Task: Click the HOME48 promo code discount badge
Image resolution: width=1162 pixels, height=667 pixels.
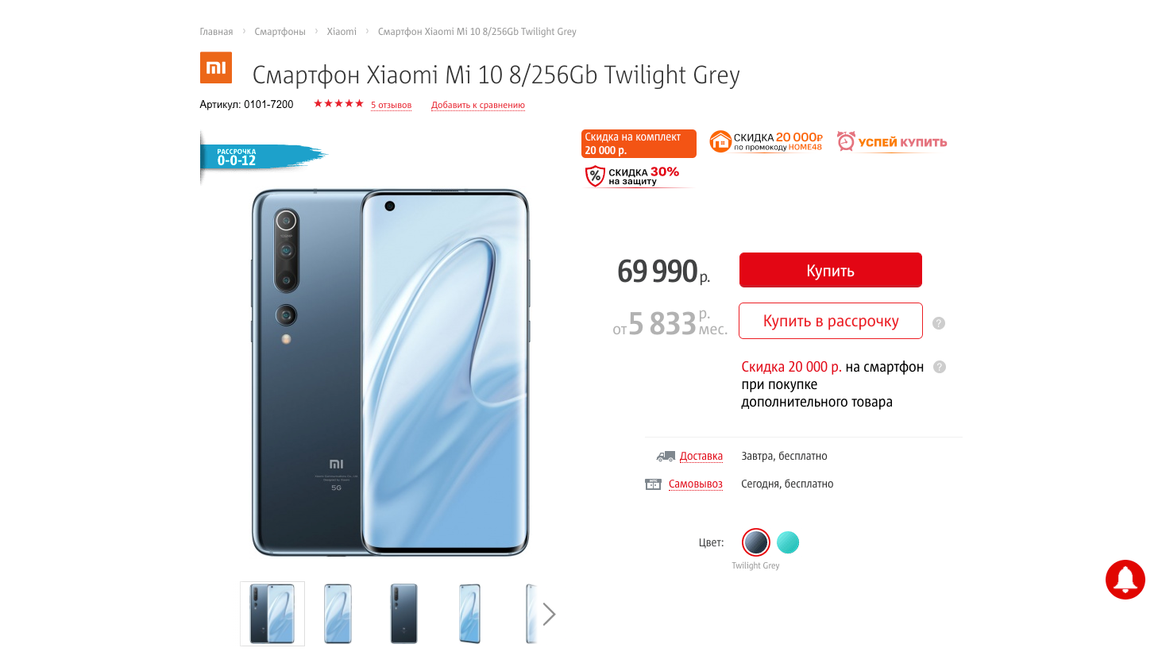Action: (x=766, y=142)
